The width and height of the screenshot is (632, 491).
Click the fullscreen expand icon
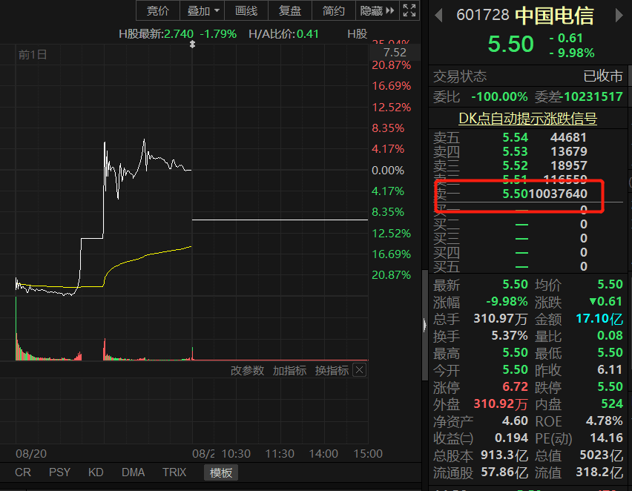point(409,10)
